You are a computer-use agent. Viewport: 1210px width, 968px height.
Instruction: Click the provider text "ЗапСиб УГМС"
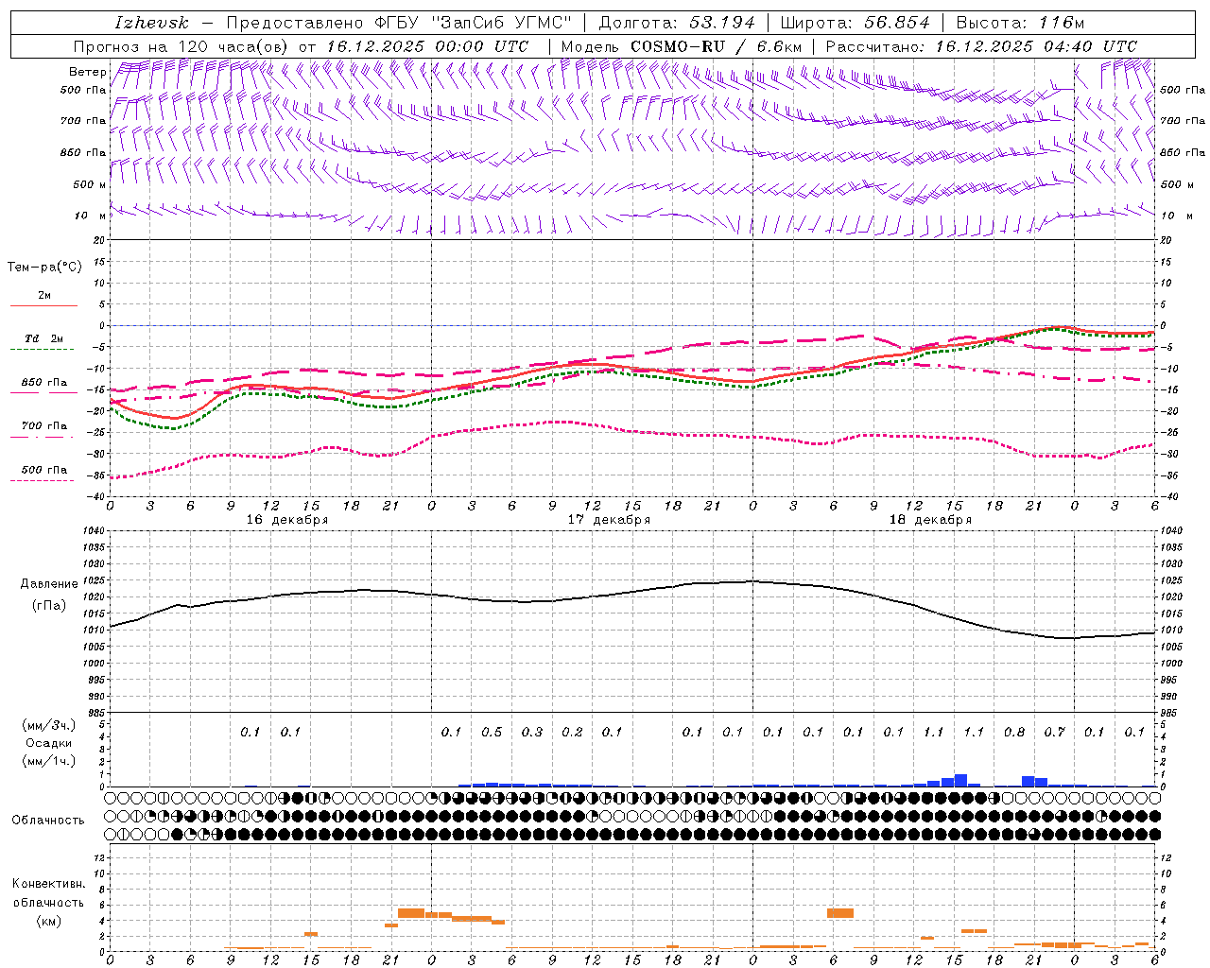point(501,23)
